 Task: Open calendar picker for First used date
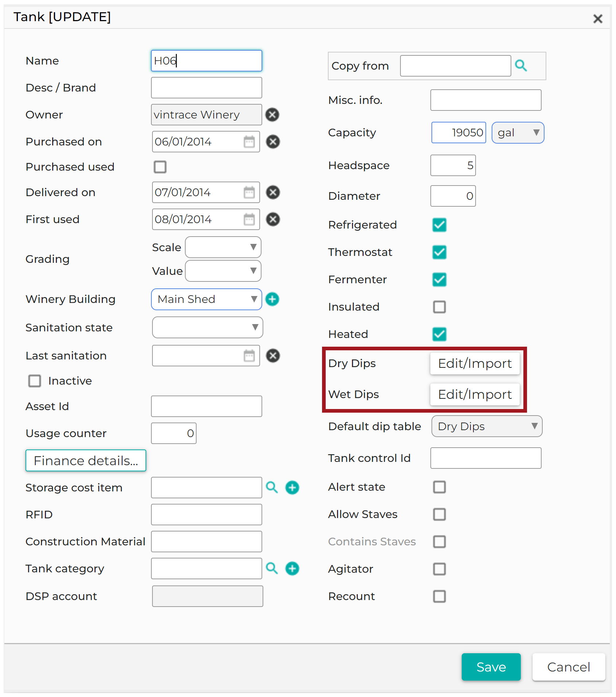point(249,219)
